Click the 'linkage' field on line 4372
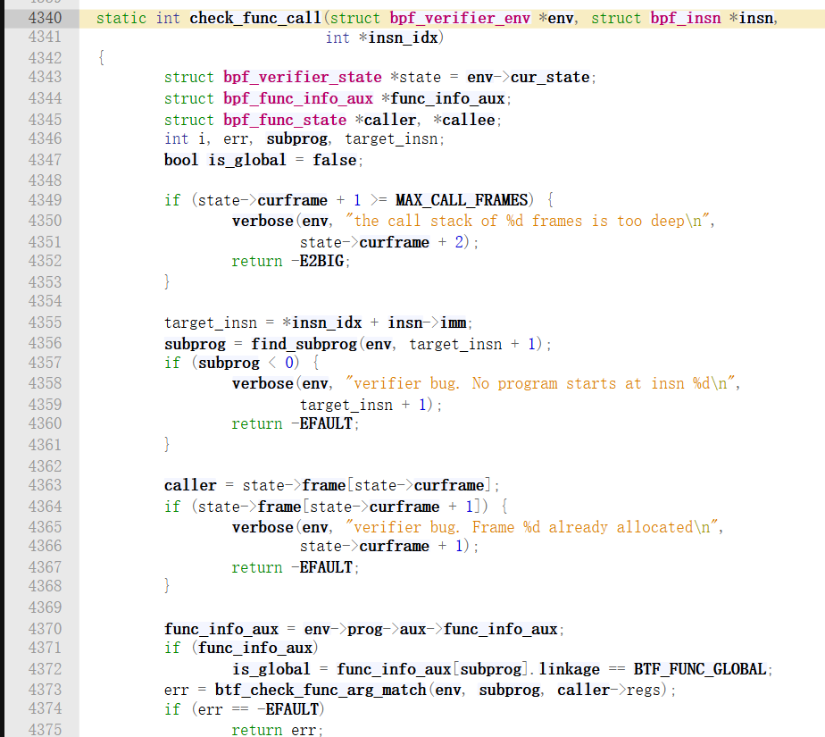This screenshot has height=737, width=825. pos(570,669)
